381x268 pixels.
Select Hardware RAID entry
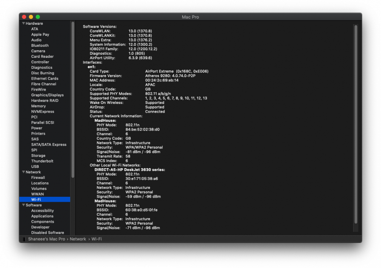point(45,100)
